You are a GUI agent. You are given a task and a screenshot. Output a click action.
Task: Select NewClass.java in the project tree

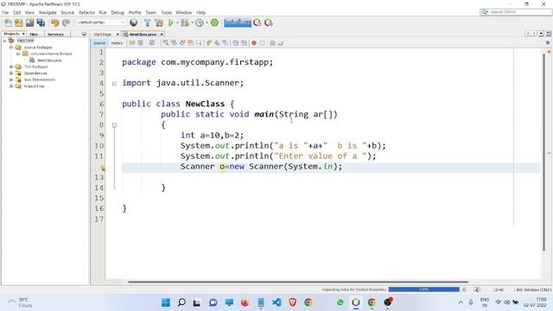tap(49, 60)
